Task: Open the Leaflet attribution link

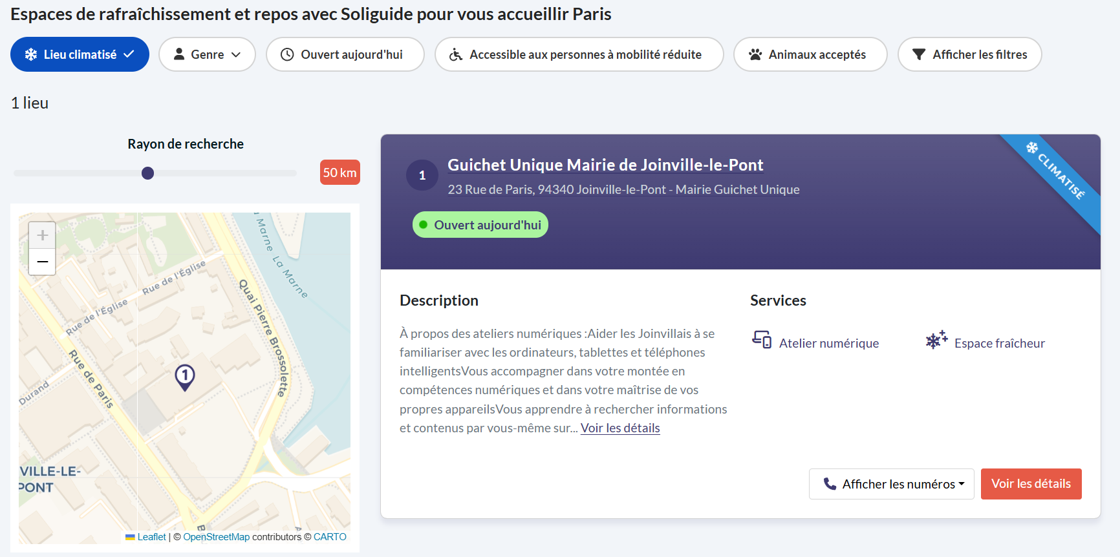Action: (x=151, y=537)
